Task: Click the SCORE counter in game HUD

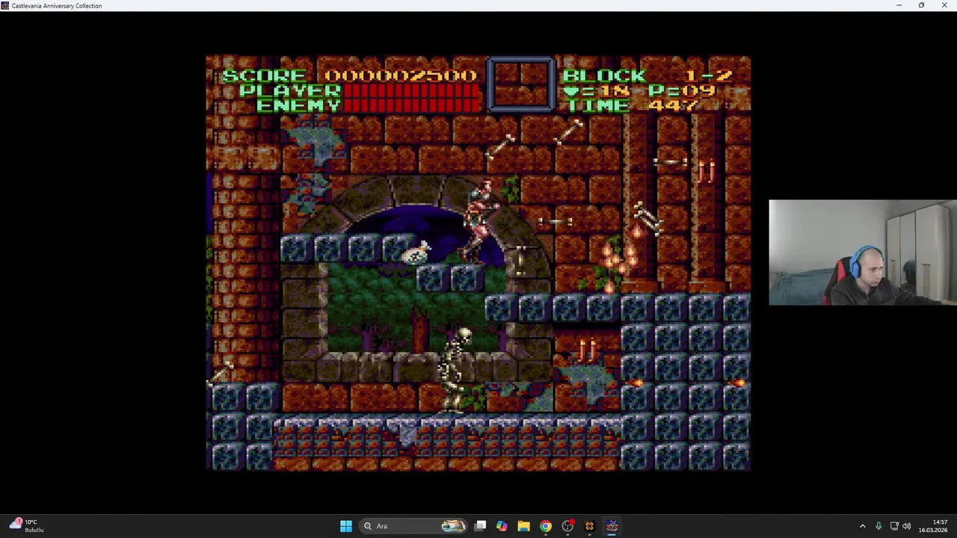Action: tap(349, 75)
